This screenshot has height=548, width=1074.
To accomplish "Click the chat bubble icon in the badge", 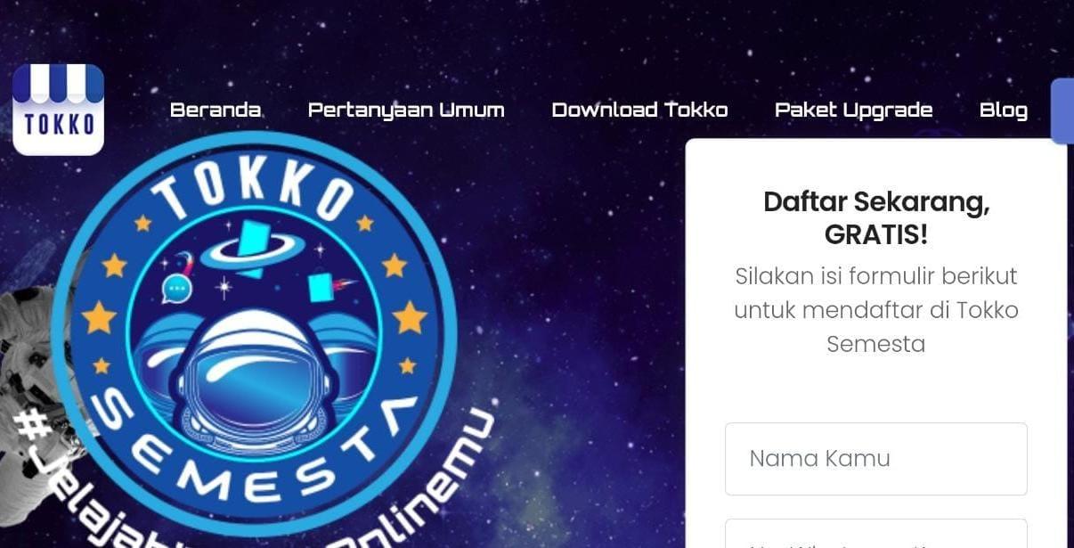I will click(x=176, y=289).
